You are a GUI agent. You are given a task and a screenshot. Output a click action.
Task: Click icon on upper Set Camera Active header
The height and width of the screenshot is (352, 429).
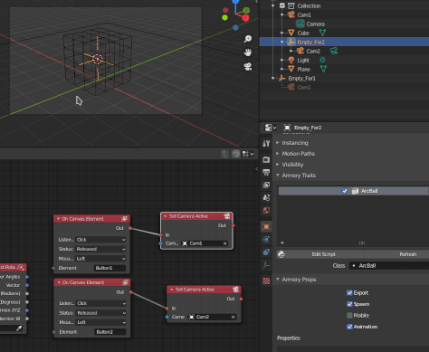[227, 216]
